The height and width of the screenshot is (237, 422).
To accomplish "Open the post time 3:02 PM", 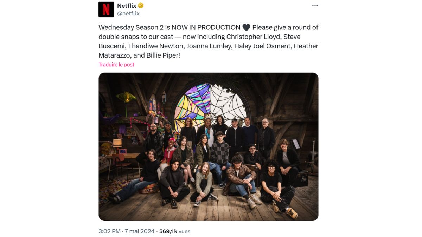I will pos(109,231).
